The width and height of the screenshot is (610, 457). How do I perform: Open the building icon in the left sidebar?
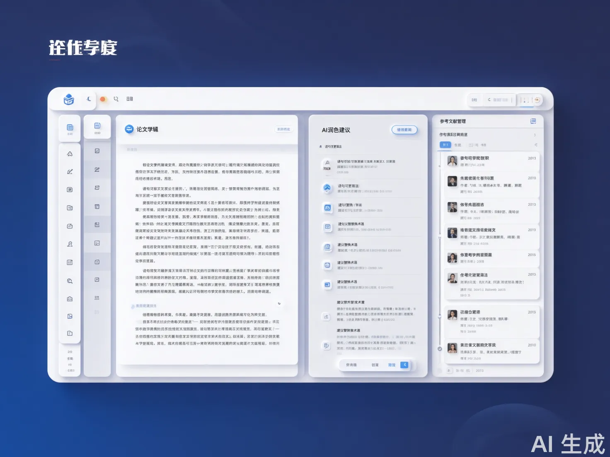(x=70, y=299)
